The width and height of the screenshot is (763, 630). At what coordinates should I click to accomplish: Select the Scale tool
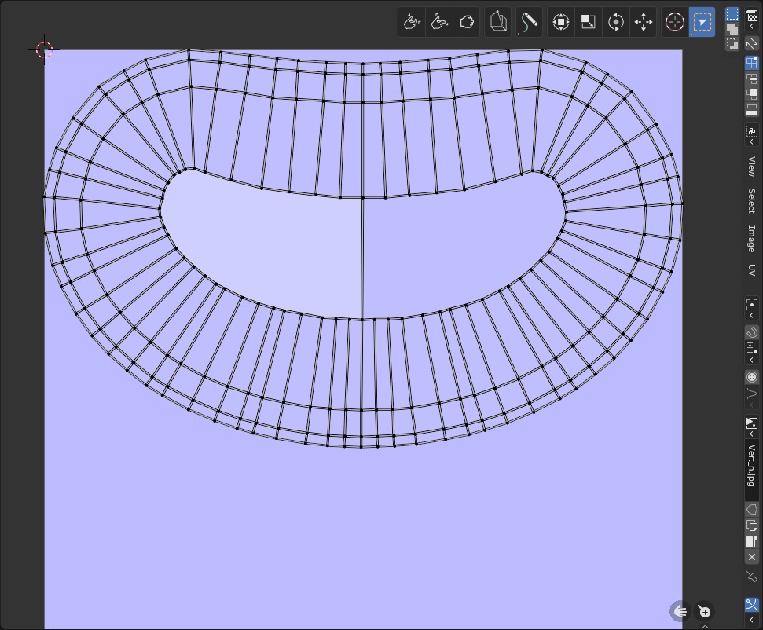tap(589, 22)
